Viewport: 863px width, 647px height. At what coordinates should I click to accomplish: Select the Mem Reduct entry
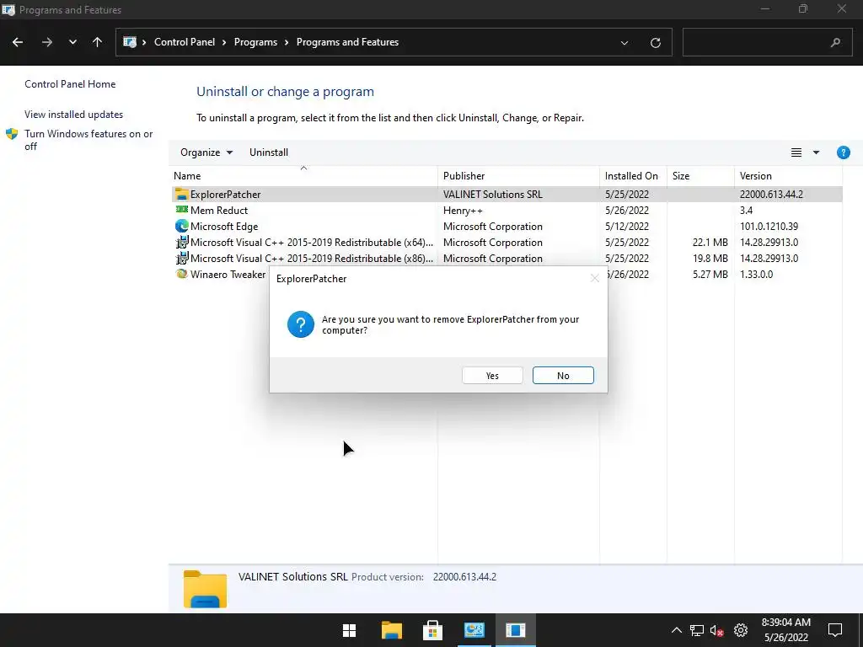pos(507,210)
